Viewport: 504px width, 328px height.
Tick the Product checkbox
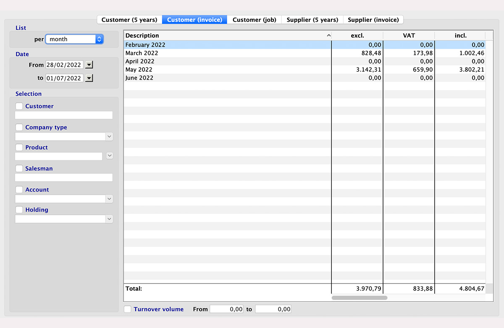[x=19, y=148]
